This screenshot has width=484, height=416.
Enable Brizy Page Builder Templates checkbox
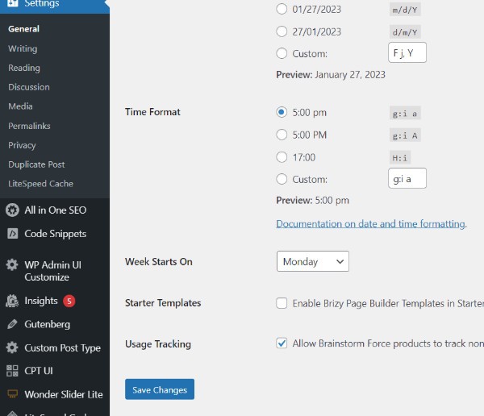282,303
